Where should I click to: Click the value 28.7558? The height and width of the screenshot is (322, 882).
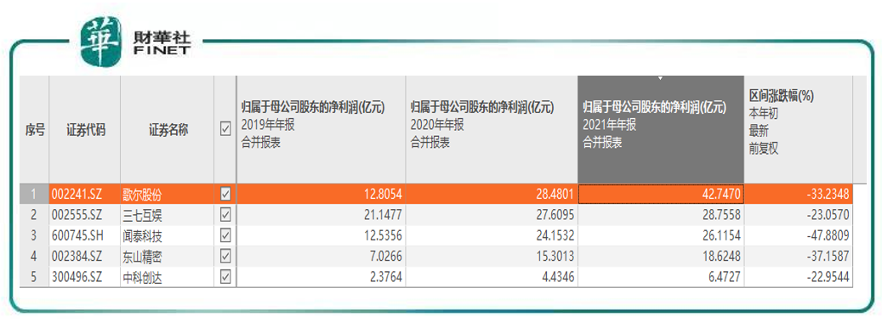pyautogui.click(x=721, y=215)
